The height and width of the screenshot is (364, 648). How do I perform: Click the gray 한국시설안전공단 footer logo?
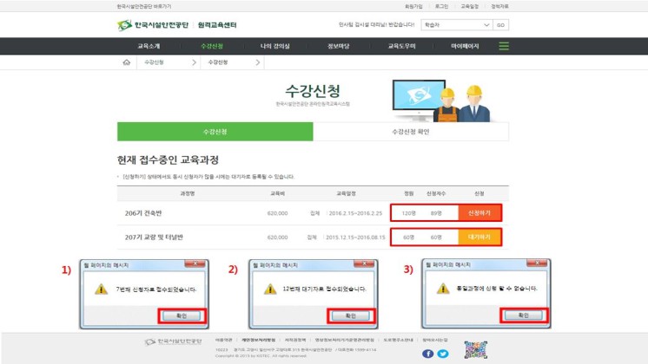(174, 341)
